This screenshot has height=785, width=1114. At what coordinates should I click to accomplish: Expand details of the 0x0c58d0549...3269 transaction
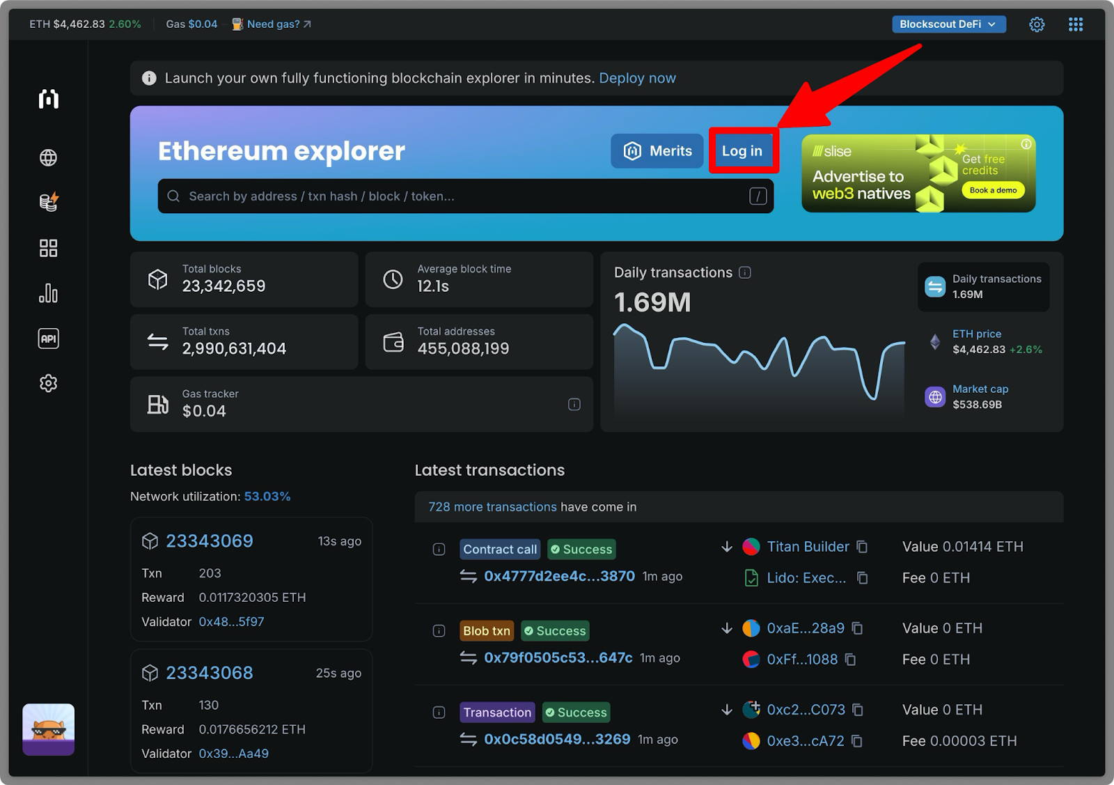tap(439, 713)
